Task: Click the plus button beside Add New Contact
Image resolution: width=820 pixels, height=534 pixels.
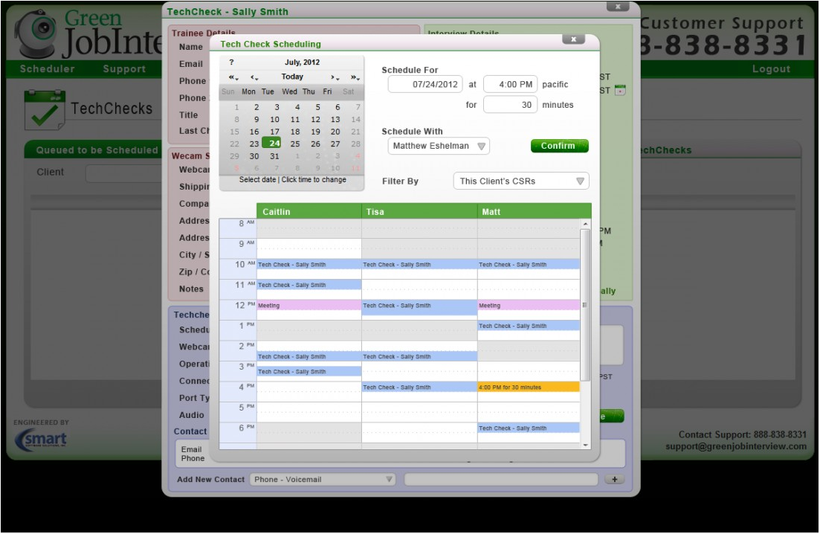Action: [x=615, y=479]
